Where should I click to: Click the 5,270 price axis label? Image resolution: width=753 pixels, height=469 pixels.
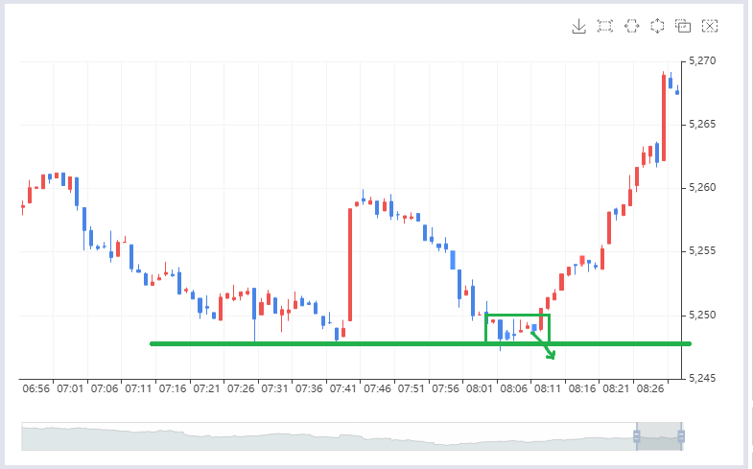(x=702, y=61)
